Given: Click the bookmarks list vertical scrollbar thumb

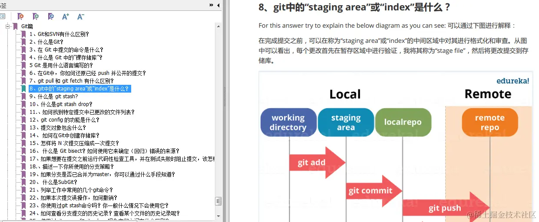Looking at the screenshot, I should tap(218, 201).
